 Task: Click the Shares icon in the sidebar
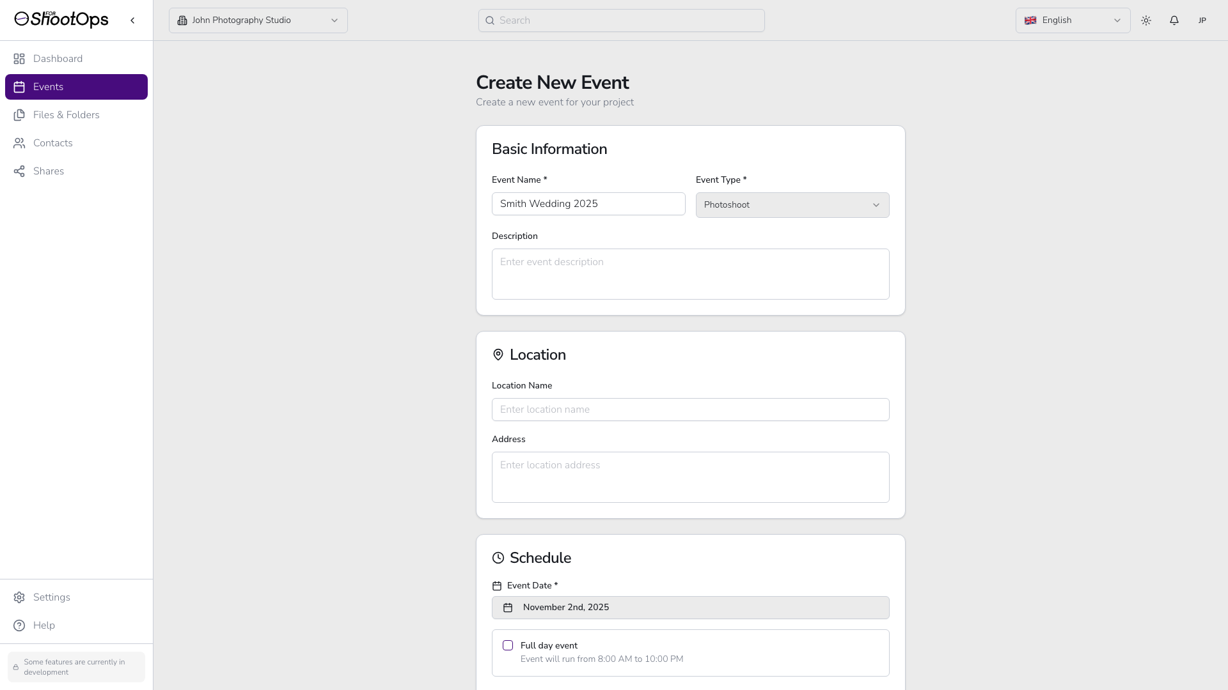click(19, 171)
